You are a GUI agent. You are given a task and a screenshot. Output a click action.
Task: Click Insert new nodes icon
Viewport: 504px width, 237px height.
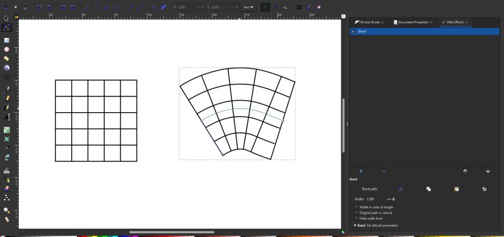6,7
